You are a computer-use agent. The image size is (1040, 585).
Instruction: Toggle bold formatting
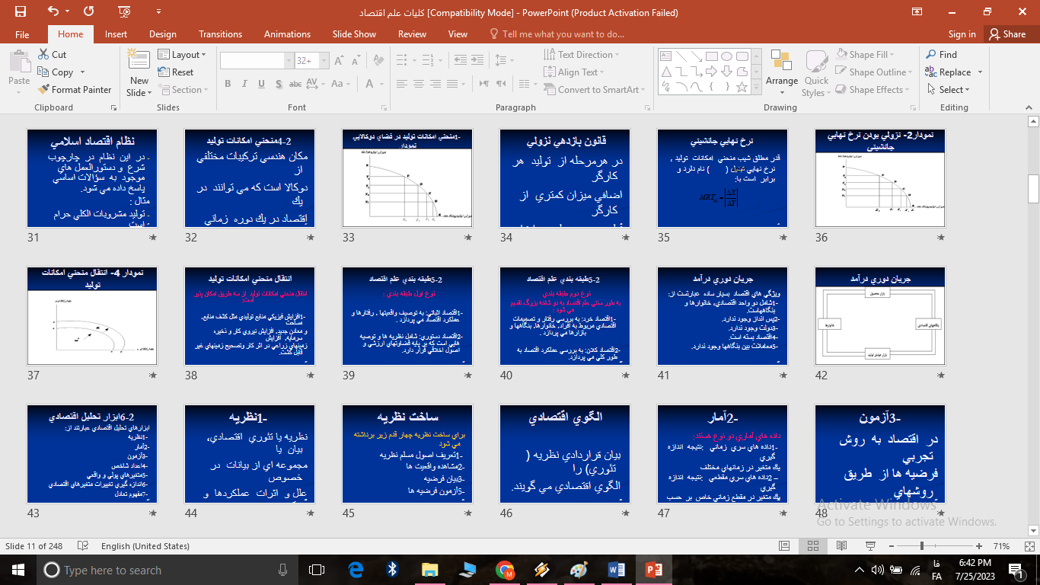(227, 84)
